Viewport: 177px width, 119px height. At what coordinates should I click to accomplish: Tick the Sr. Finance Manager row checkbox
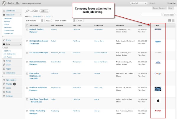coord(27,53)
